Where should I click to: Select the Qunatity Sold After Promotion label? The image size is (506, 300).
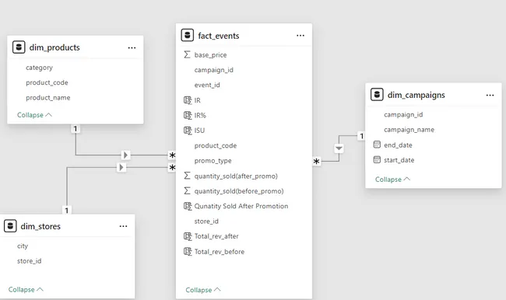coord(241,206)
